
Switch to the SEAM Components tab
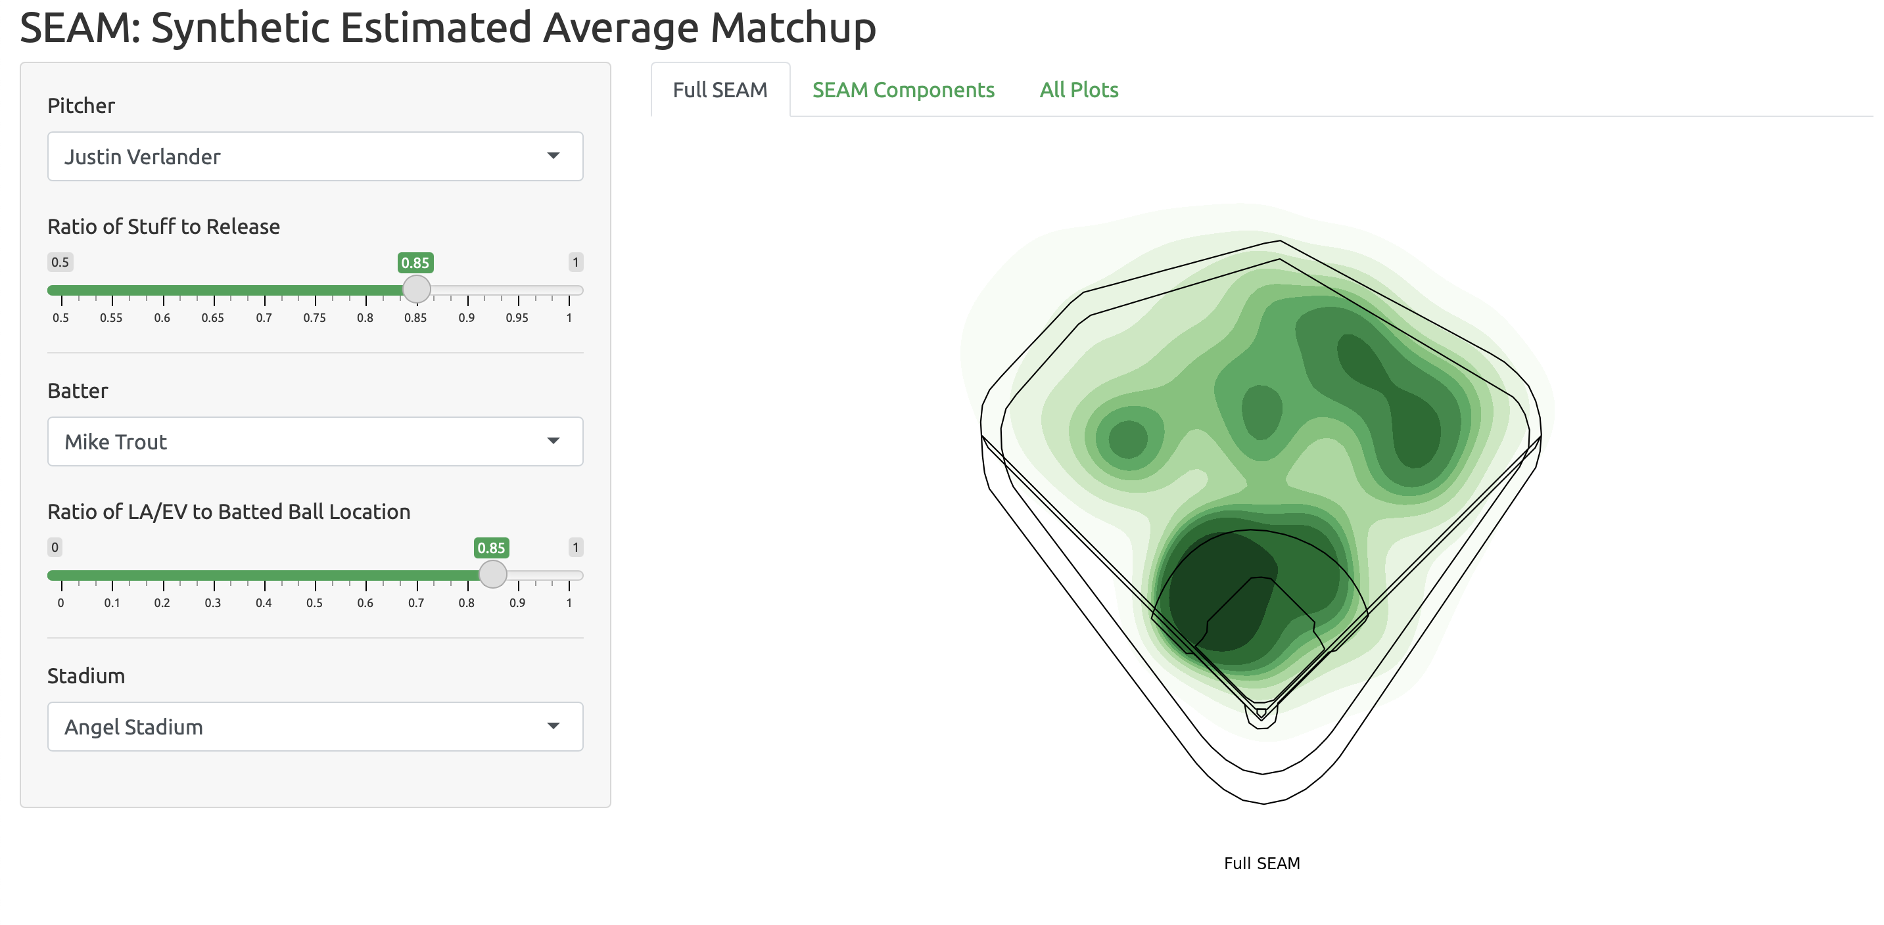903,90
